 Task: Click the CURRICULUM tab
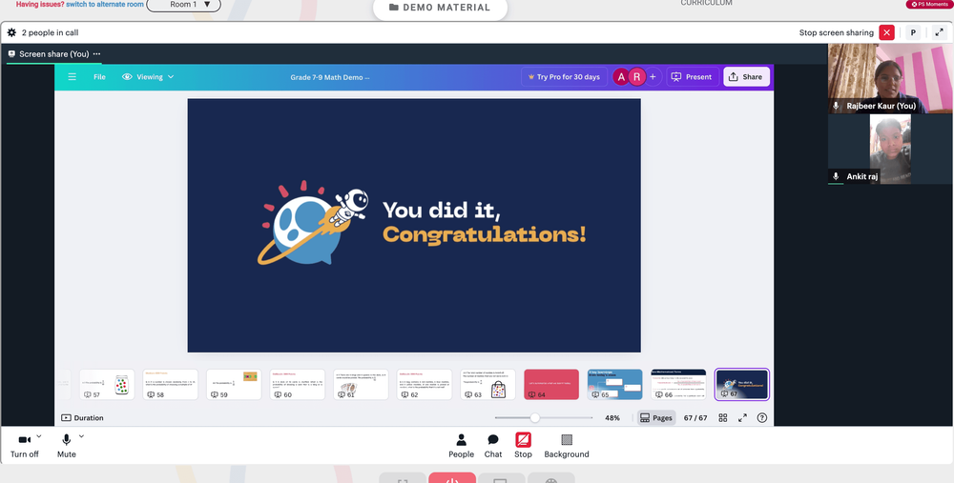706,3
